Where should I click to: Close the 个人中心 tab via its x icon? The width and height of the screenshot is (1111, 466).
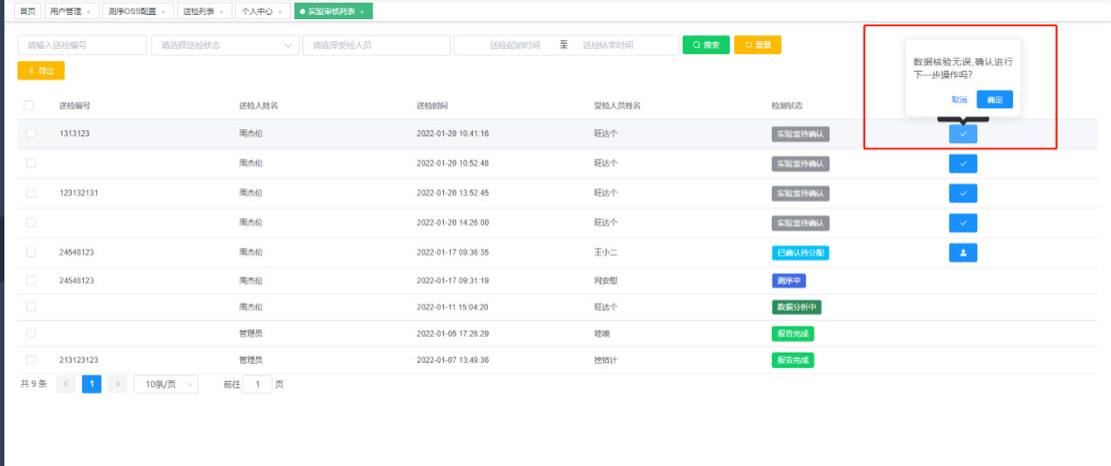pos(280,11)
